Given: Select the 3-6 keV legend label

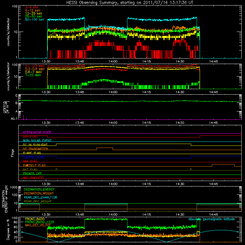Looking at the screenshot, I should 32,7.
